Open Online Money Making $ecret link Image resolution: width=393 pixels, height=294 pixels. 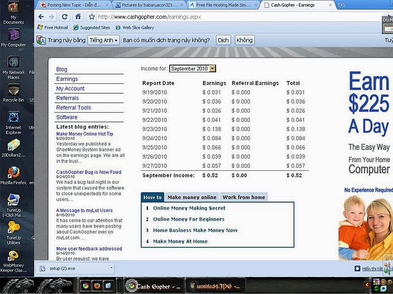point(189,208)
